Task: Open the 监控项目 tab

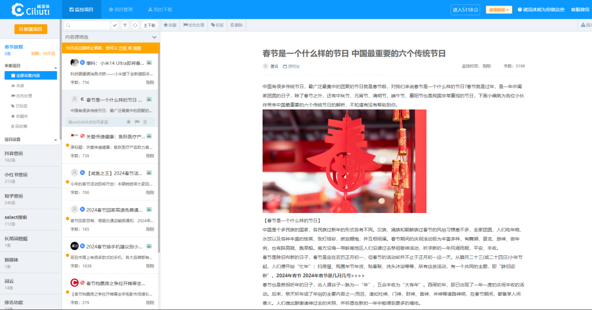Action: (82, 9)
